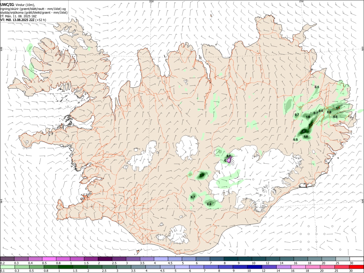
Task: Pick the darkest purple swatch labeled 2, upper legend
Action: 105,259
